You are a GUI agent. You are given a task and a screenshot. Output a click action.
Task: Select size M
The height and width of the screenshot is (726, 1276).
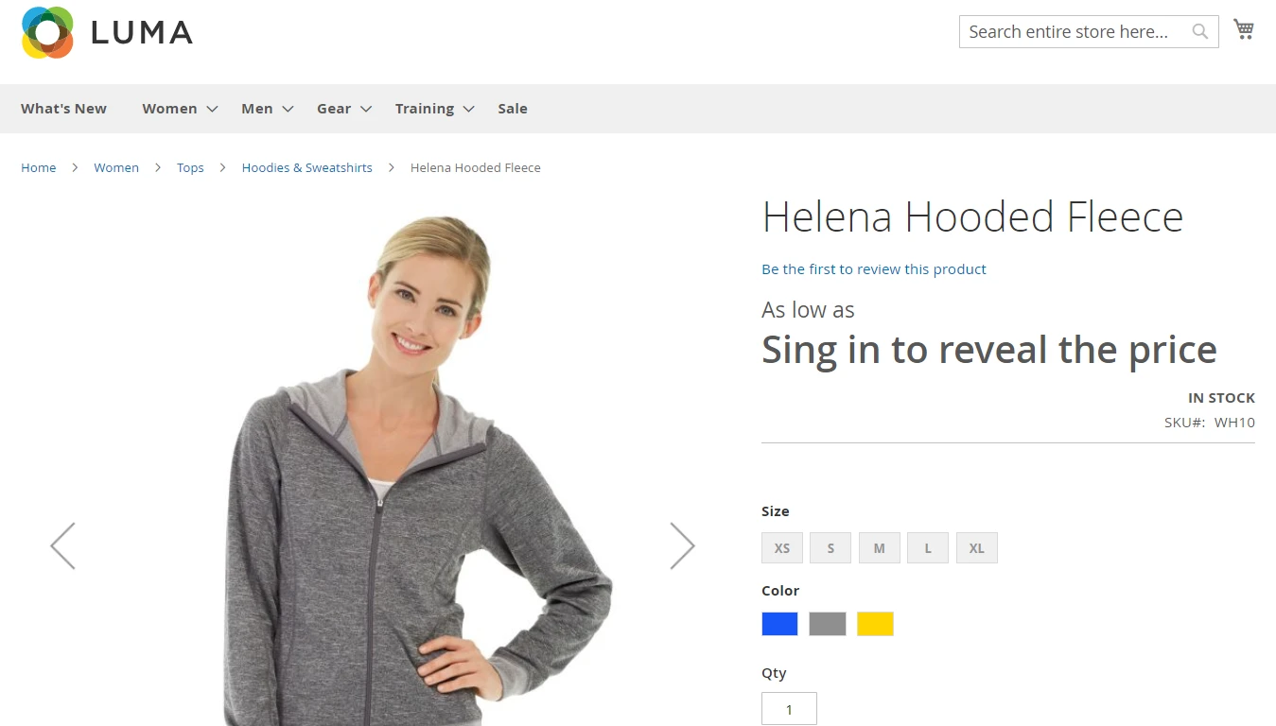click(879, 547)
